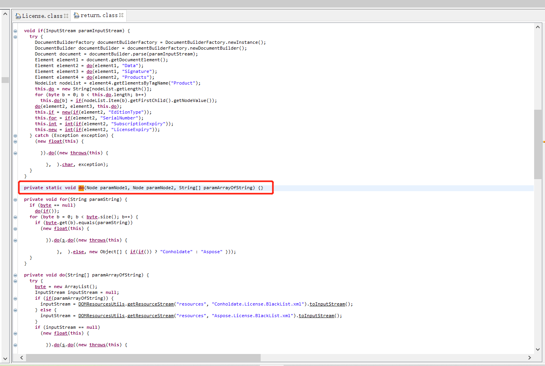545x366 pixels.
Task: Select the return.class tab
Action: (99, 15)
